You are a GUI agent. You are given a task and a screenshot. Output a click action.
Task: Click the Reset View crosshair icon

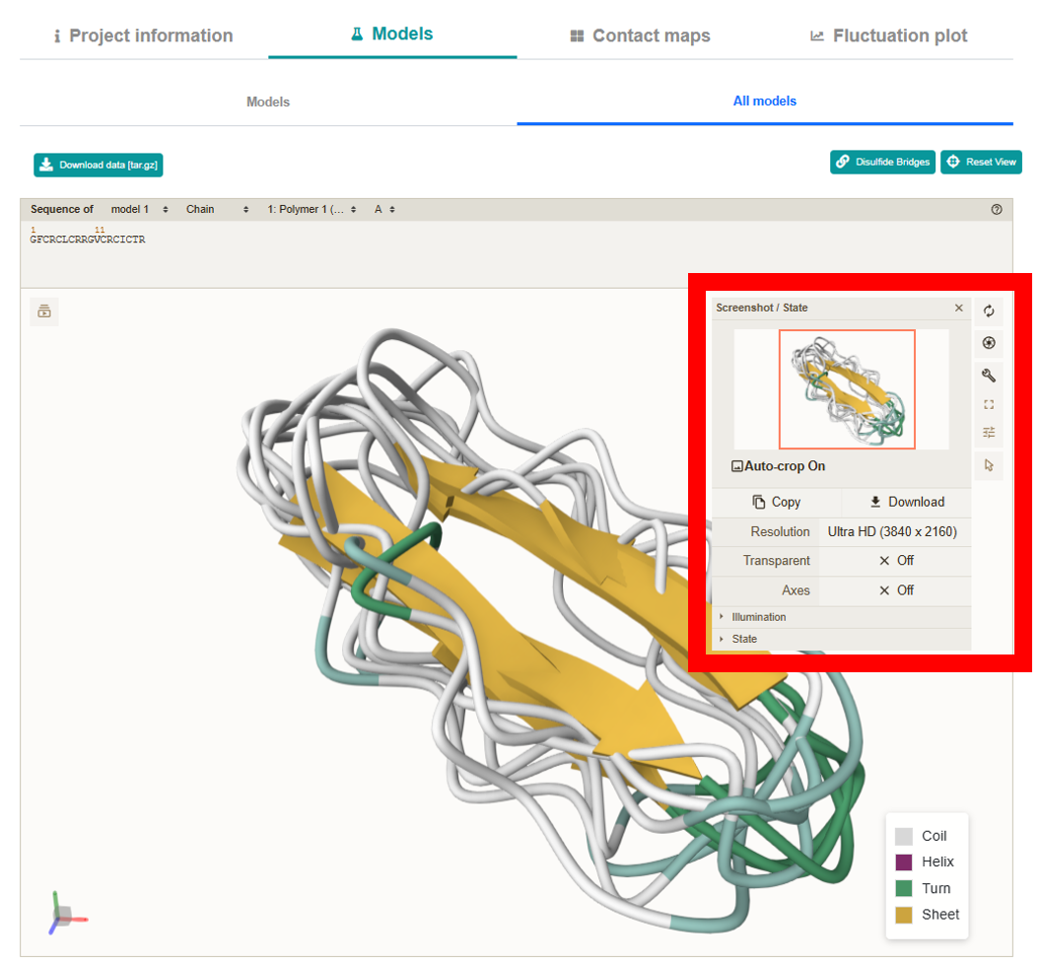point(953,162)
